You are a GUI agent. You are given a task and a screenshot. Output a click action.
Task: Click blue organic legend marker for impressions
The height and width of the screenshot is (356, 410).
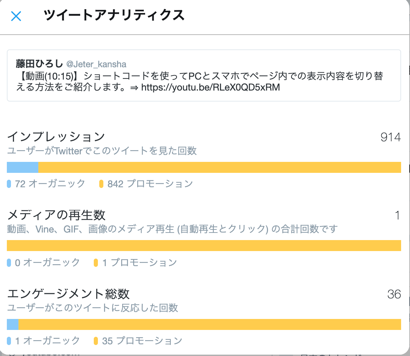pos(9,184)
